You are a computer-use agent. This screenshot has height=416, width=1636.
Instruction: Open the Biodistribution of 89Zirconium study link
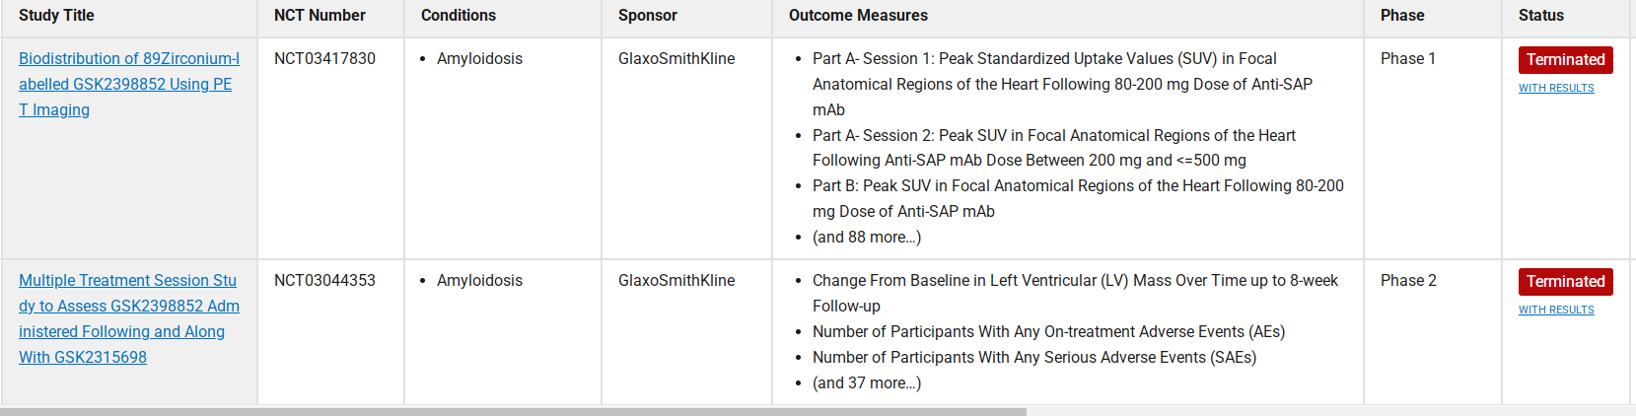tap(128, 84)
